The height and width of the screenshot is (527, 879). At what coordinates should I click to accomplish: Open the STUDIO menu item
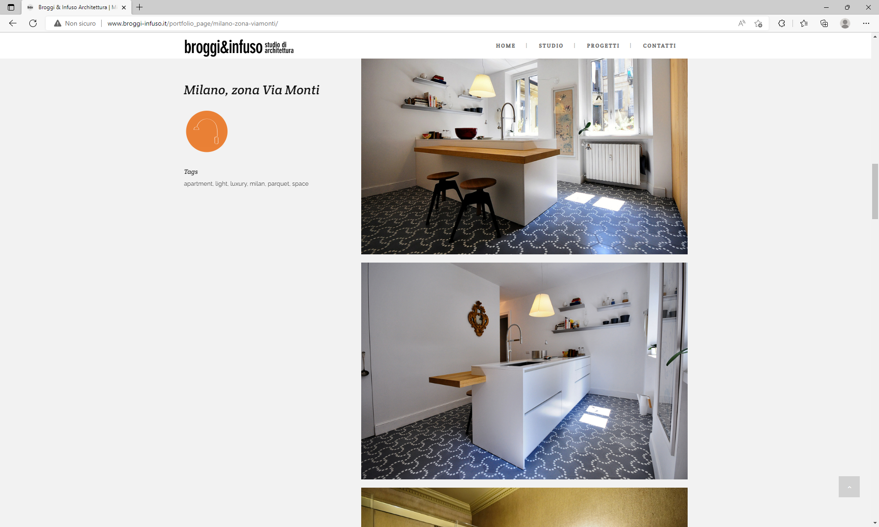551,46
